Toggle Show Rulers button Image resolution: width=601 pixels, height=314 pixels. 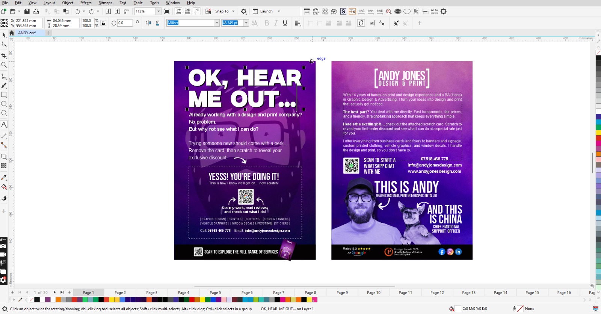click(178, 11)
